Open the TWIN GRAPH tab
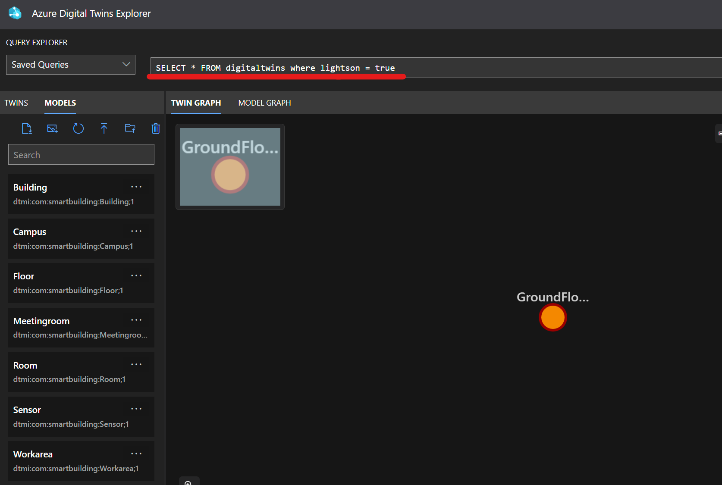Viewport: 722px width, 485px height. point(196,103)
